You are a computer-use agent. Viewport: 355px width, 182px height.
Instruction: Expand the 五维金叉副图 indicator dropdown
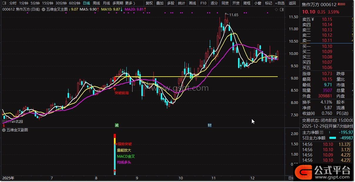coord(4,130)
